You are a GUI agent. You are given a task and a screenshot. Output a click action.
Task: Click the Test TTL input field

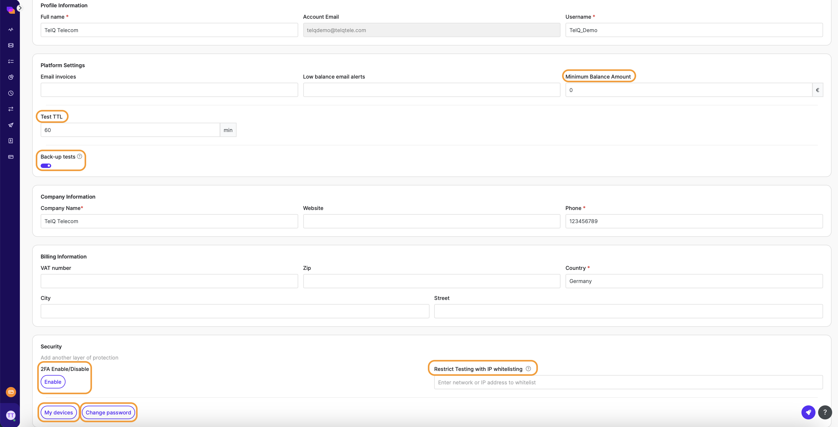pos(130,130)
